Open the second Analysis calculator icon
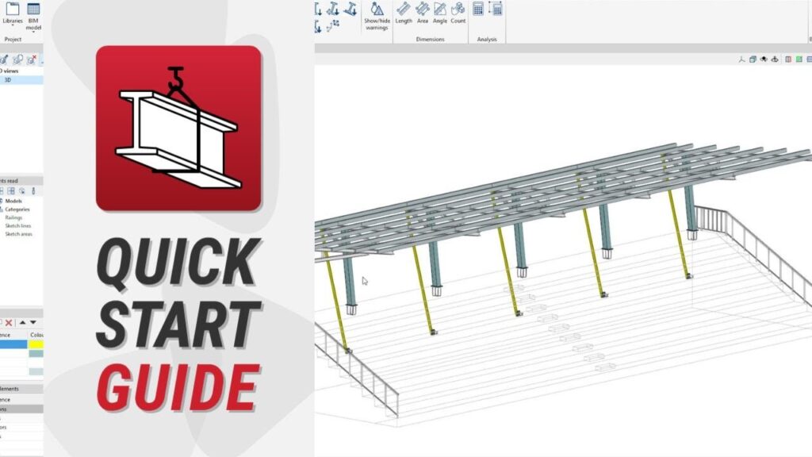The image size is (812, 457). pyautogui.click(x=496, y=10)
